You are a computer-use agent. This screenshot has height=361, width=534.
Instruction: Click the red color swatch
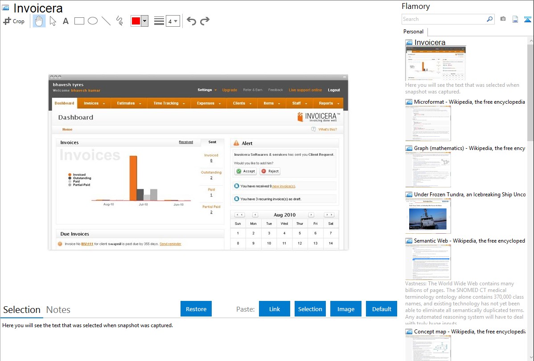pyautogui.click(x=136, y=21)
